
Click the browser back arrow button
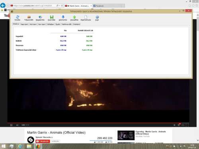(3, 6)
